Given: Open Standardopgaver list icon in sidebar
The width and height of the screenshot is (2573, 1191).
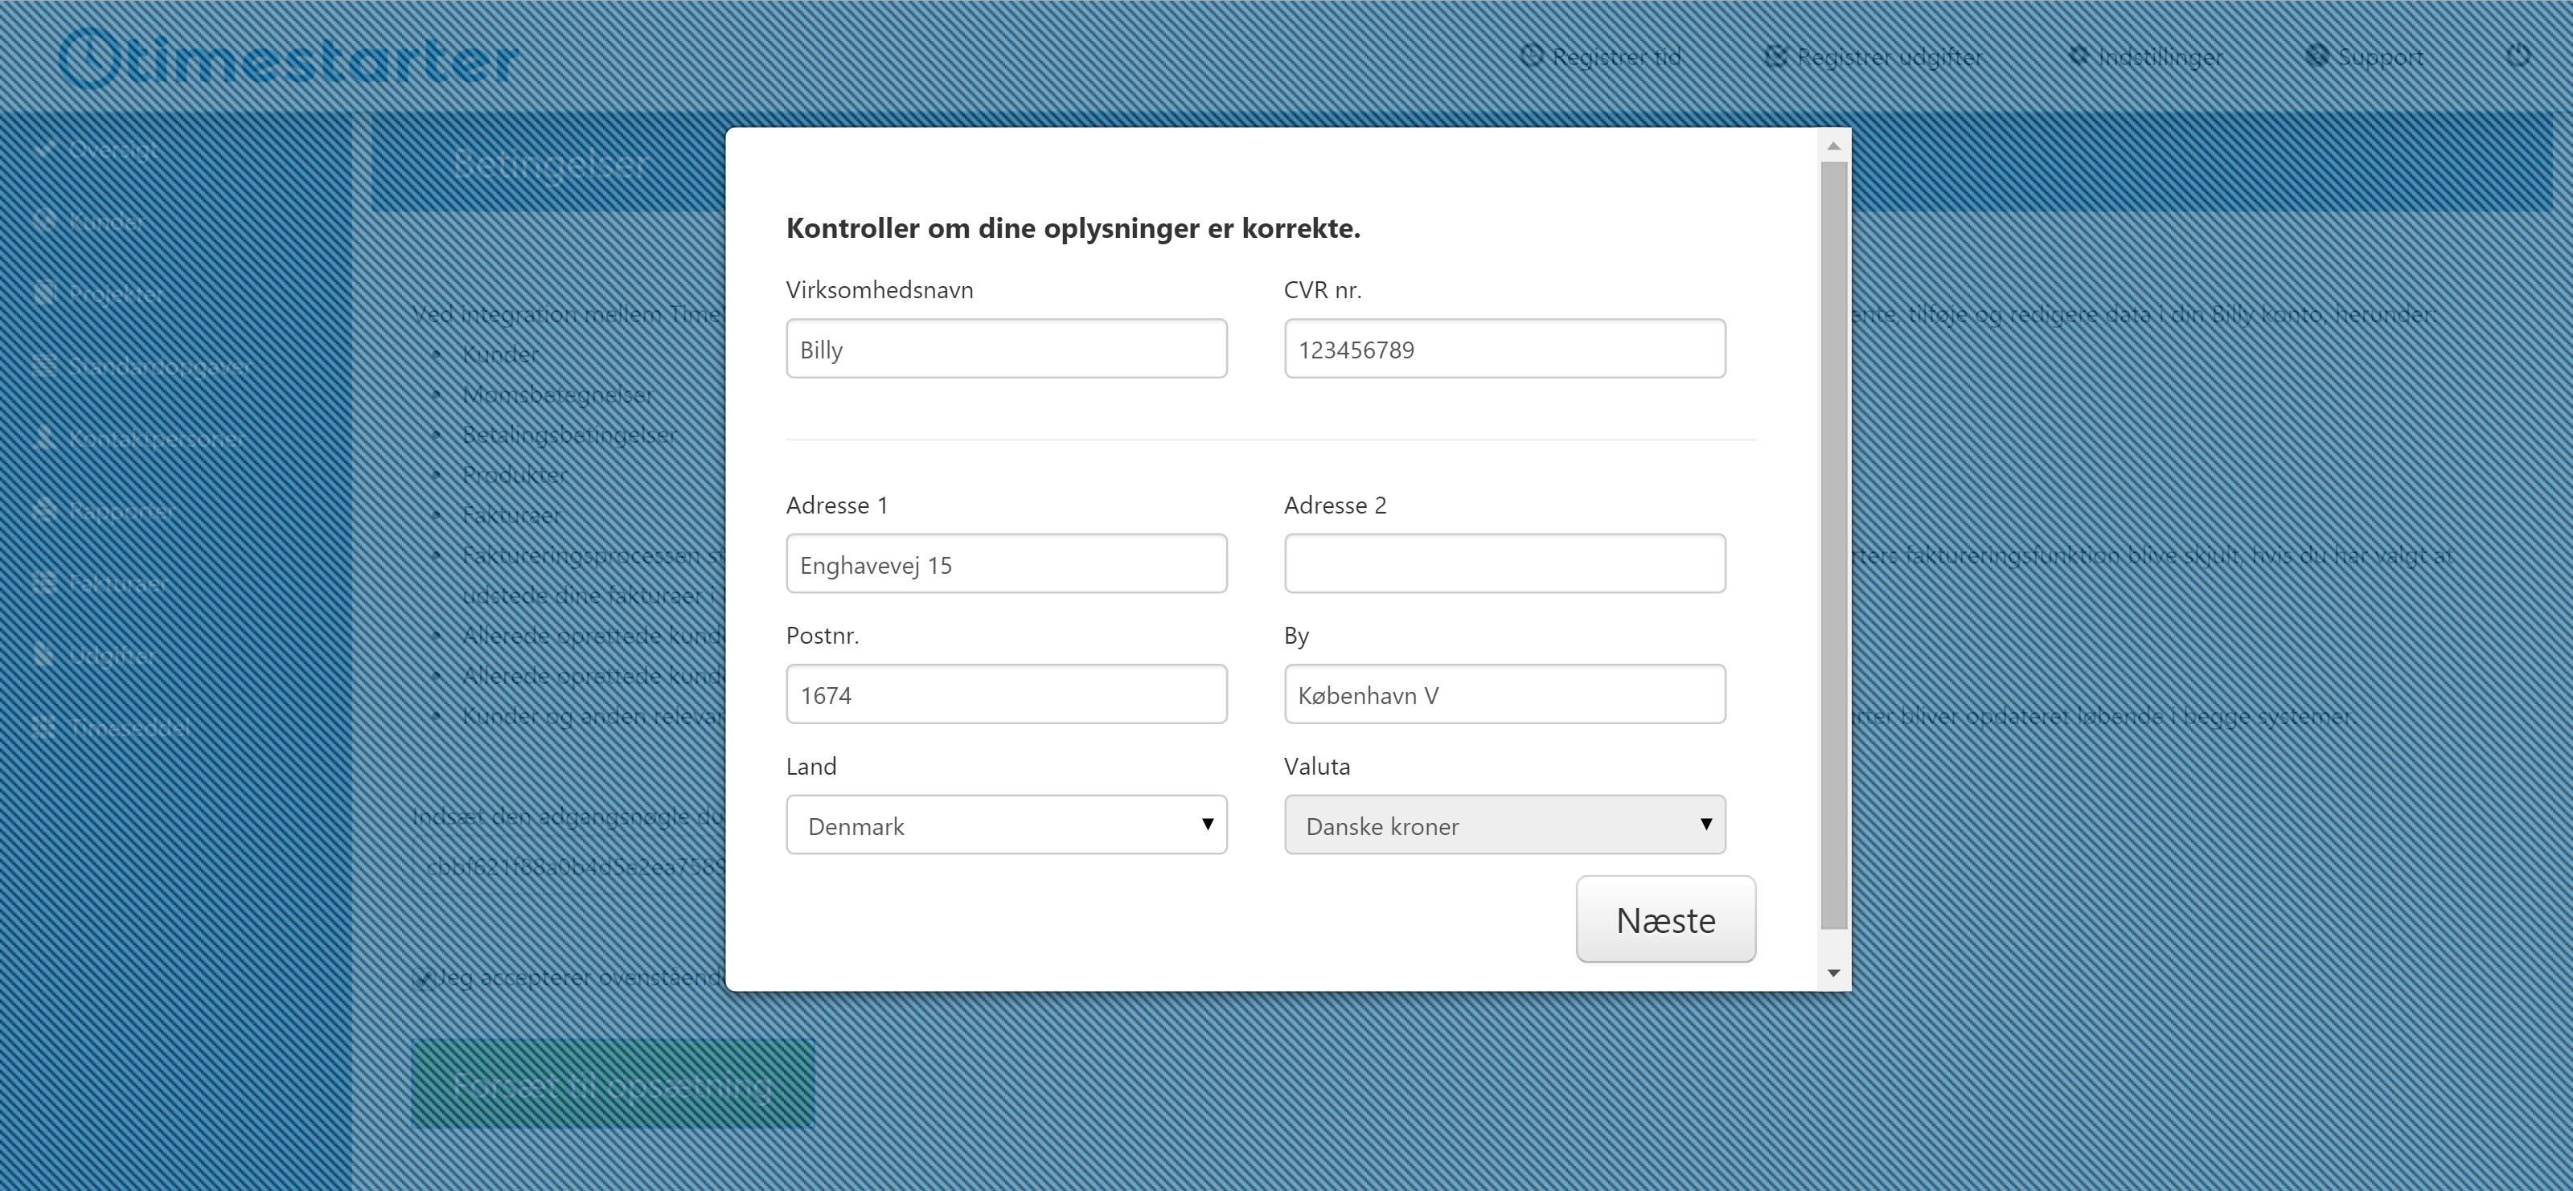Looking at the screenshot, I should 44,366.
